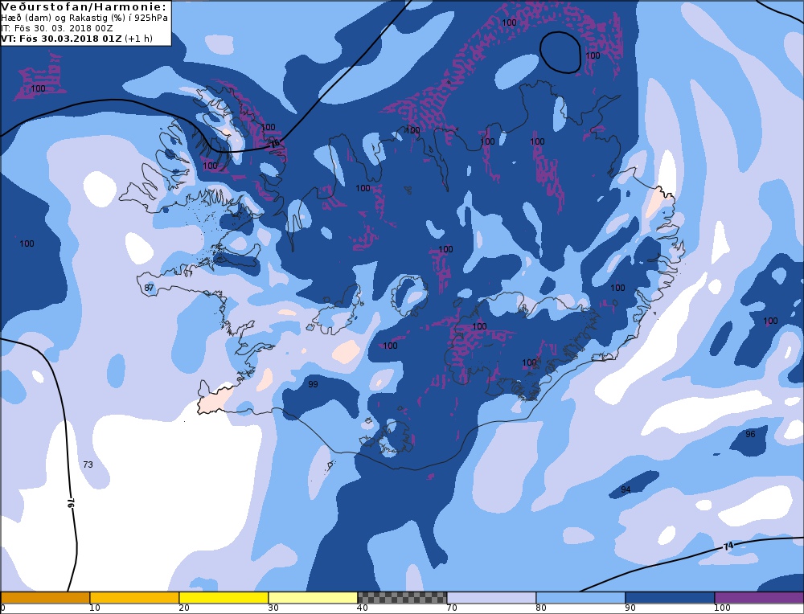This screenshot has height=614, width=804.
Task: Click the '74' height contour label
Action: point(728,546)
